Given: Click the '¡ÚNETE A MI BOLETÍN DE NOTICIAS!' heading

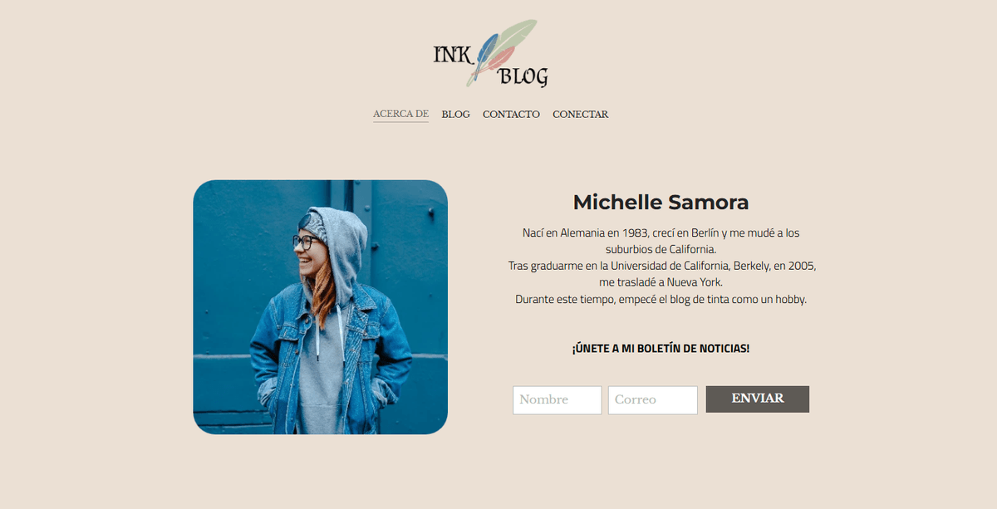Looking at the screenshot, I should coord(661,348).
